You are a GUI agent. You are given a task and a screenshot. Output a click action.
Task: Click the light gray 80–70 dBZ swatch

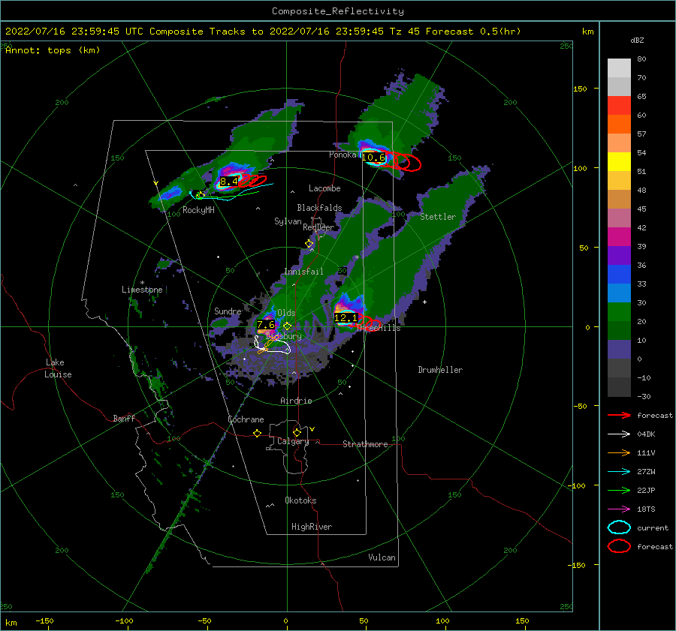619,68
